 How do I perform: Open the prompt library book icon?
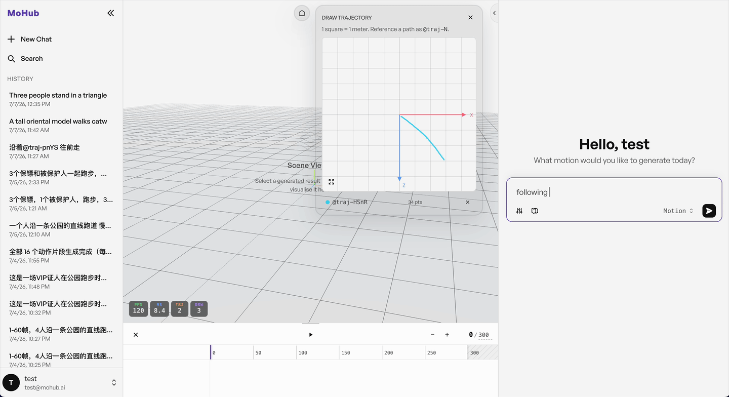click(535, 211)
